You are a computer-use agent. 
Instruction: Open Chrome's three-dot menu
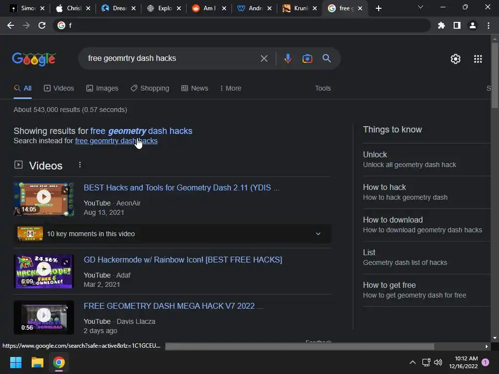[488, 25]
